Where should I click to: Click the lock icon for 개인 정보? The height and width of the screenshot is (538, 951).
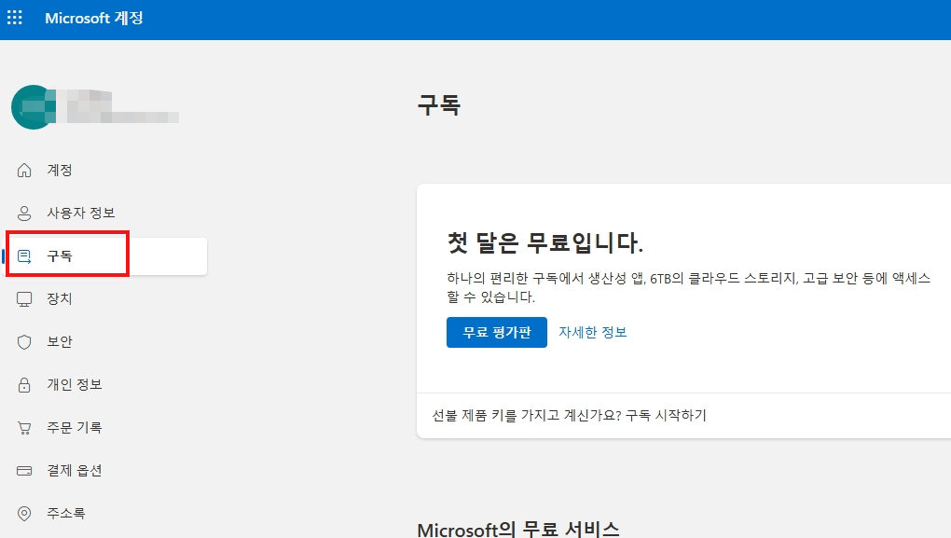(x=24, y=384)
